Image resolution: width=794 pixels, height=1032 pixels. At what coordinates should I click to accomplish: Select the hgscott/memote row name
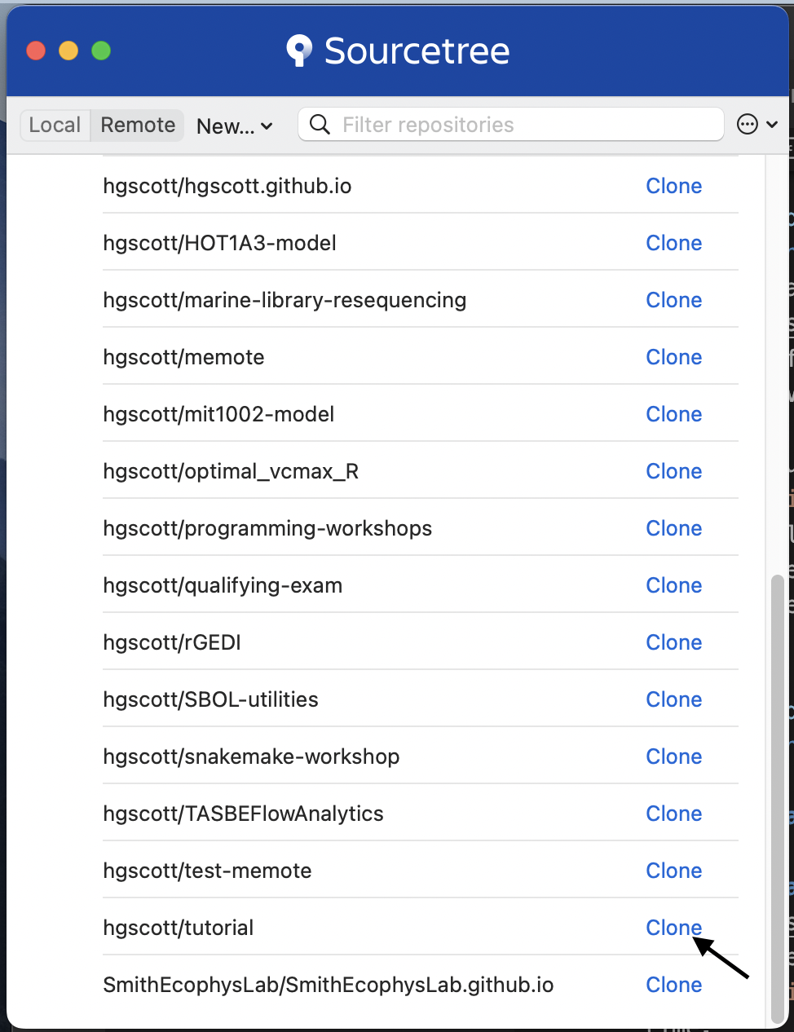point(183,357)
